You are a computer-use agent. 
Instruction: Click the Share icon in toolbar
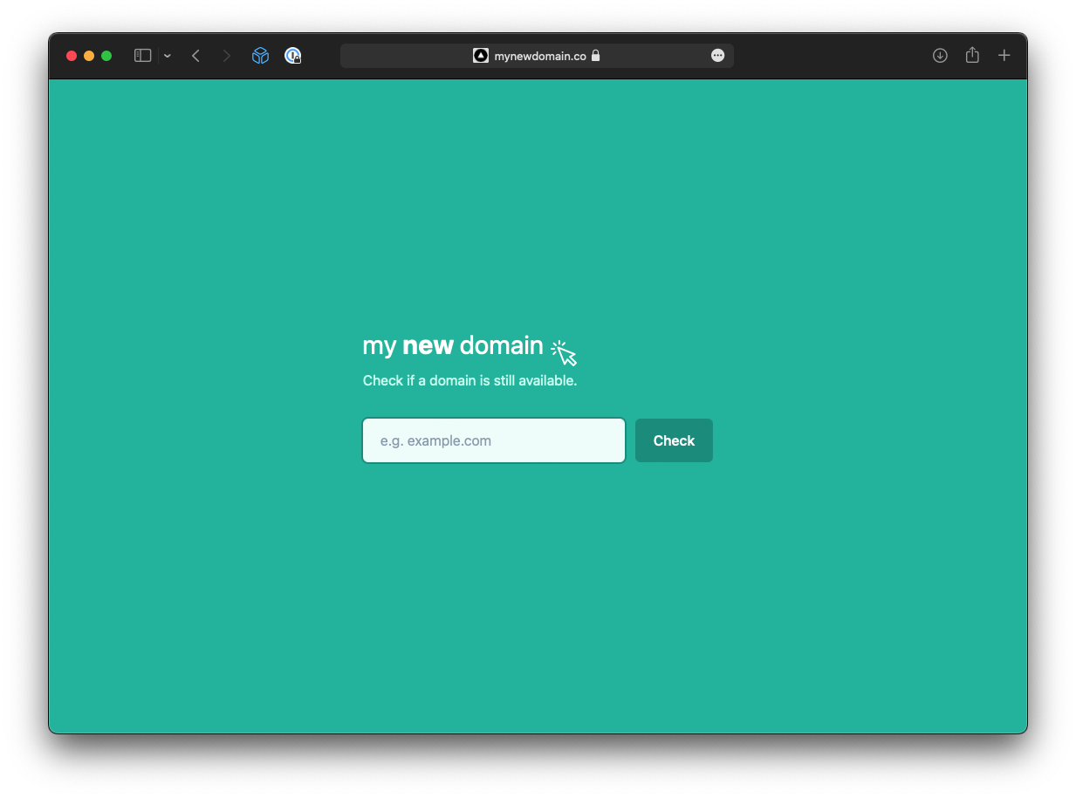972,55
